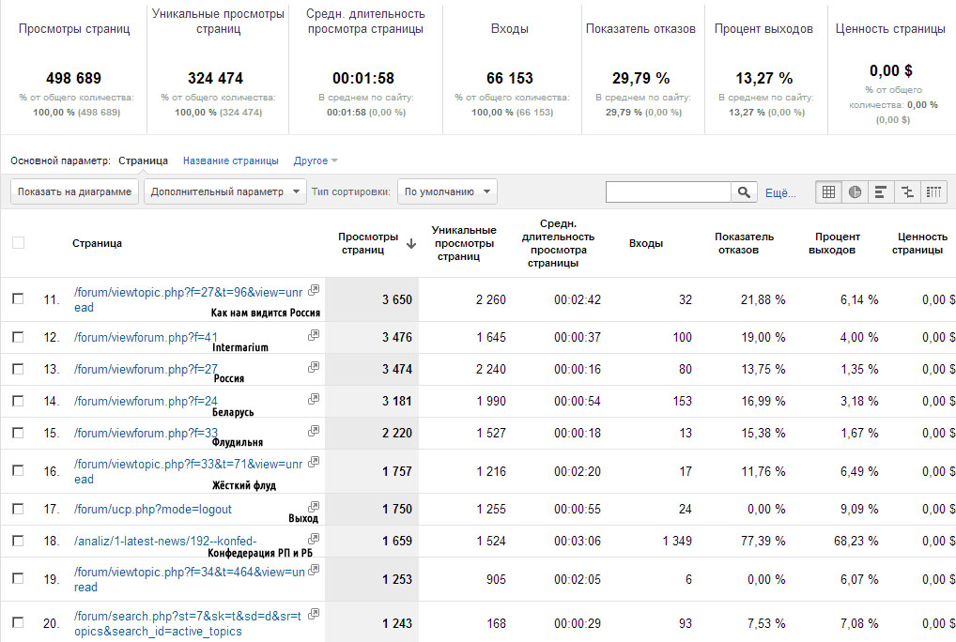
Task: Open row 19 page external link icon
Action: coord(314,570)
